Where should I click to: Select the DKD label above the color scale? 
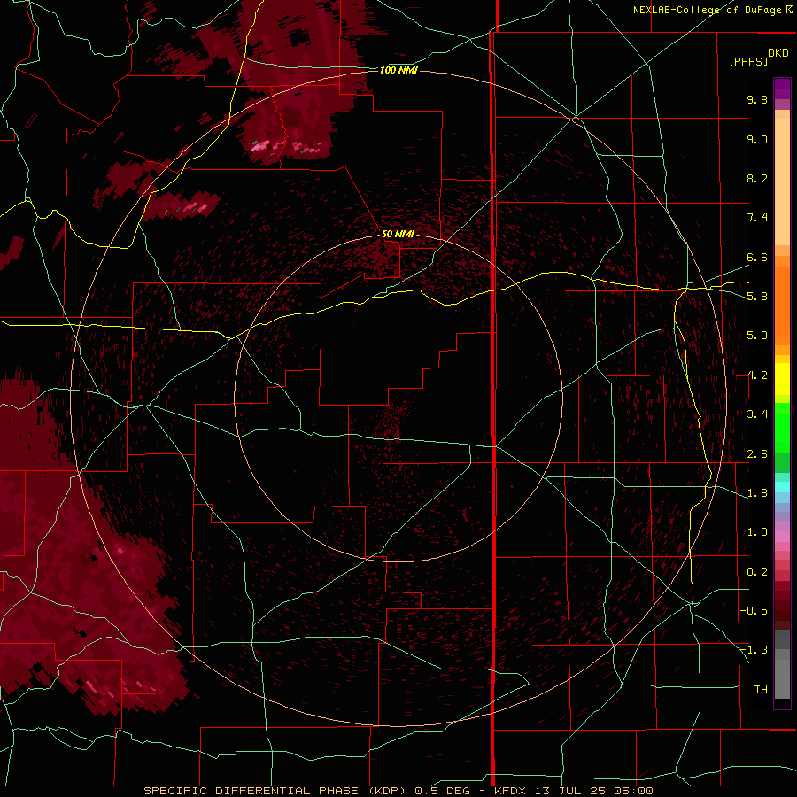(778, 53)
